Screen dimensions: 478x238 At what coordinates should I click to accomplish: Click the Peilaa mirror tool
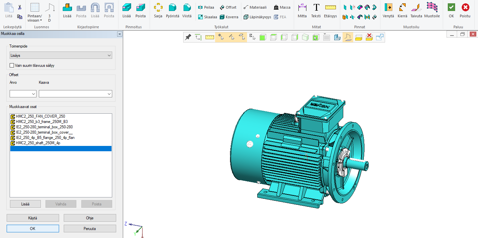(206, 7)
